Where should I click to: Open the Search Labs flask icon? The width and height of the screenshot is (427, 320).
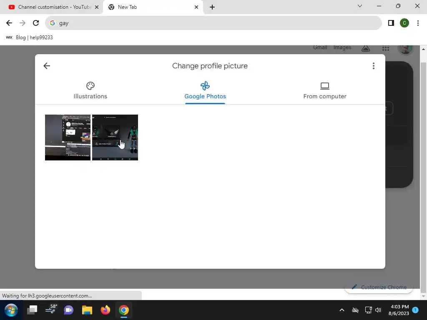point(365,48)
